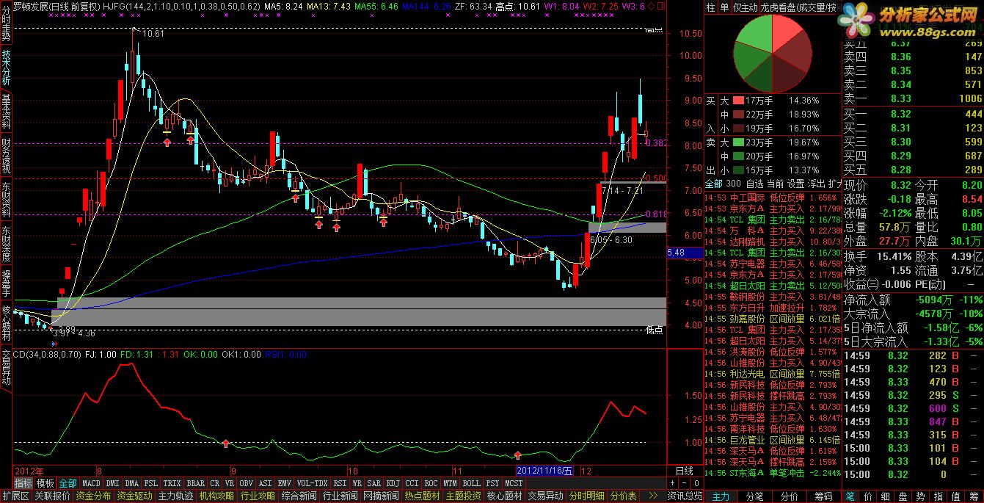Select the TRIX indicator
The width and height of the screenshot is (984, 503).
pos(172,484)
